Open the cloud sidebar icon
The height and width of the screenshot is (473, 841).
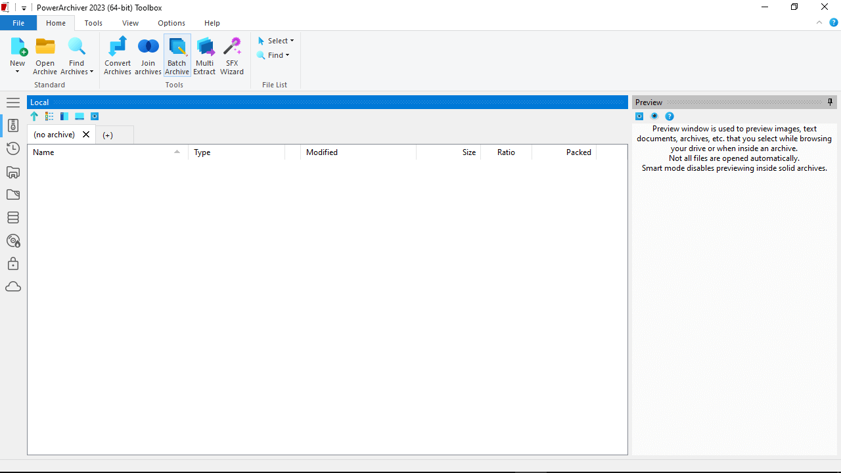(13, 287)
